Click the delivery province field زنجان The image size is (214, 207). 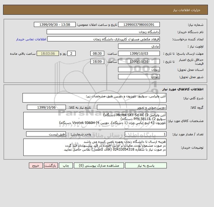click(139, 69)
